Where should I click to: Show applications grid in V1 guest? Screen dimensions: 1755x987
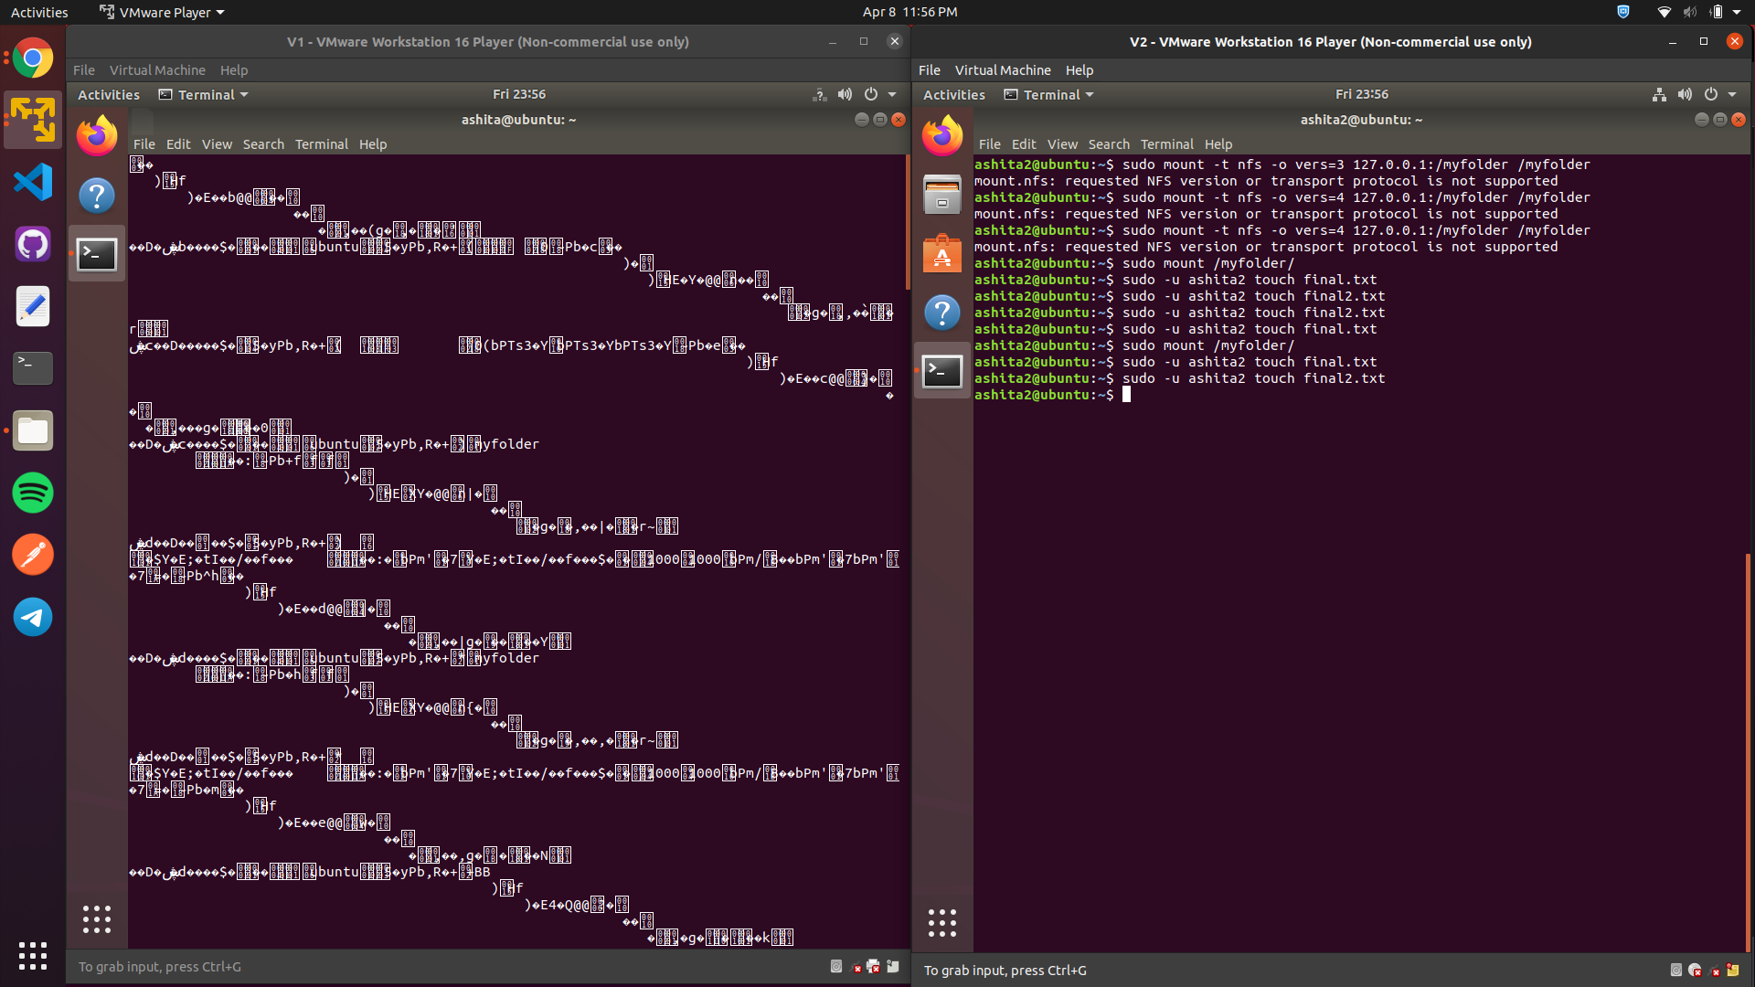pyautogui.click(x=97, y=919)
